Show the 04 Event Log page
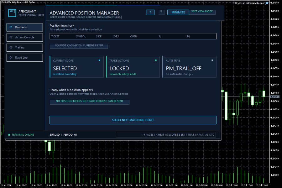Image resolution: width=282 pixels, height=188 pixels. [x=25, y=58]
